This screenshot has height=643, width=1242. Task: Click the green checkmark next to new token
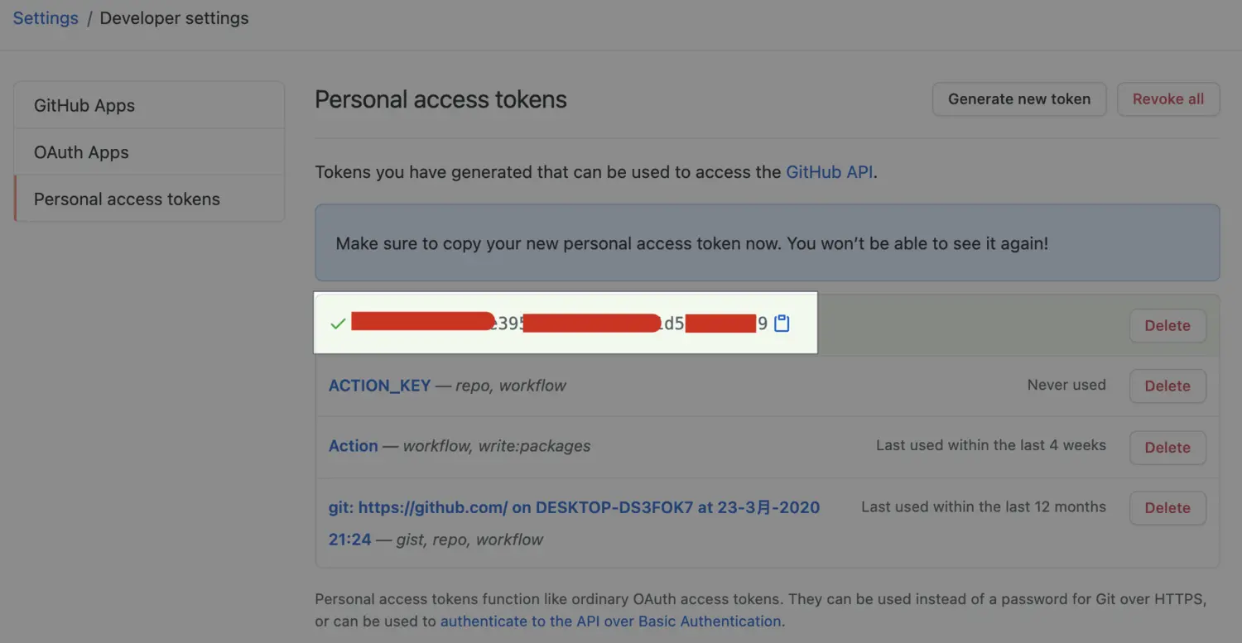[338, 324]
